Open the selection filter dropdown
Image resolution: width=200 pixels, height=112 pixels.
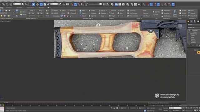[17, 4]
